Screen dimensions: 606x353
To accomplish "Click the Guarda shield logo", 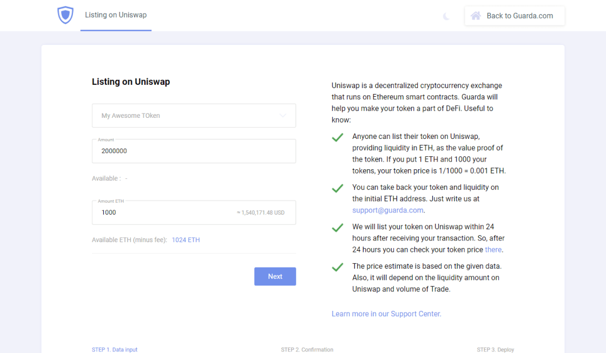I will click(x=65, y=15).
